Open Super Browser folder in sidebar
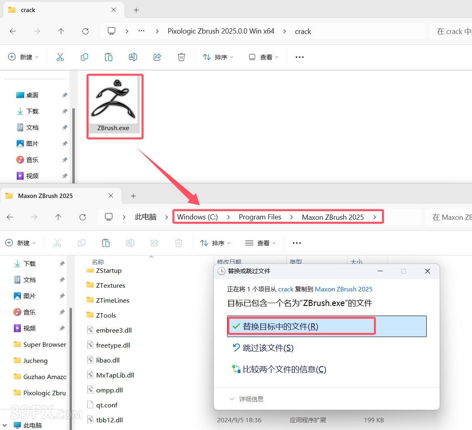The width and height of the screenshot is (472, 430). 44,344
